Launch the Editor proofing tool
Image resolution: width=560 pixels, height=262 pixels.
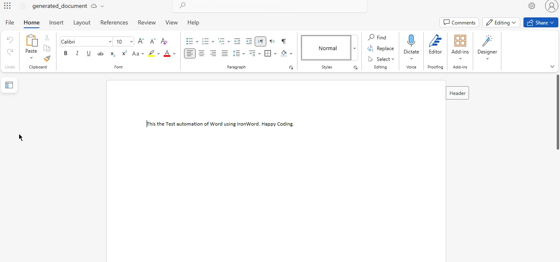[435, 45]
